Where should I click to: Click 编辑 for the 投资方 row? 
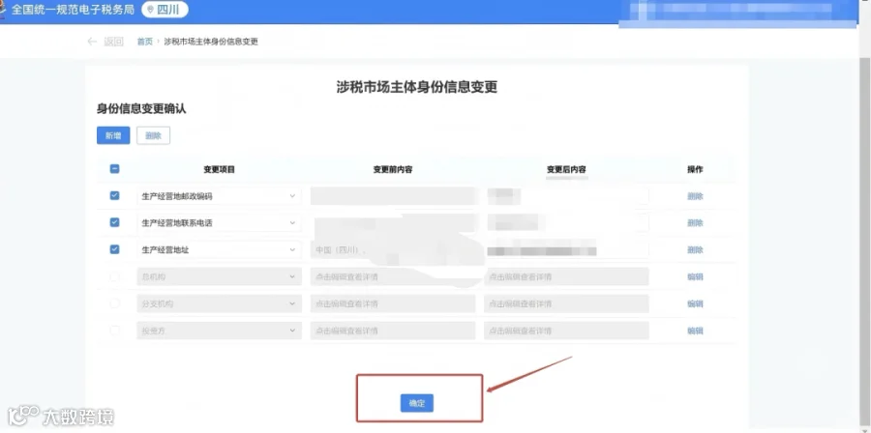(x=695, y=331)
